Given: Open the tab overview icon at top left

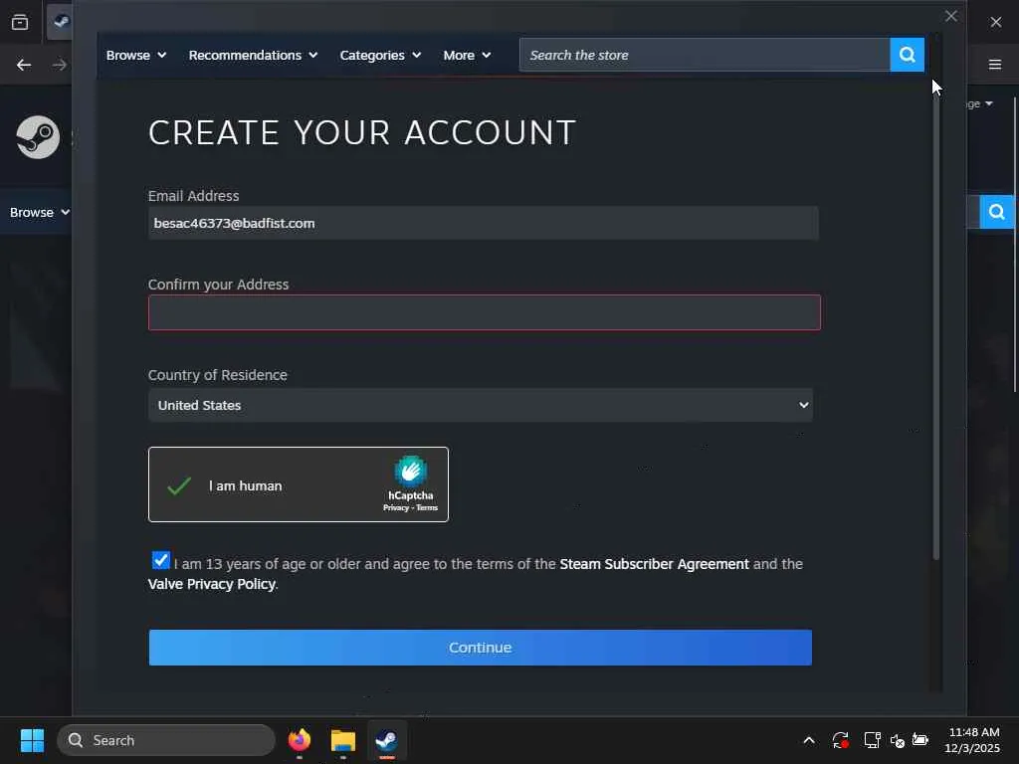Looking at the screenshot, I should pyautogui.click(x=20, y=22).
